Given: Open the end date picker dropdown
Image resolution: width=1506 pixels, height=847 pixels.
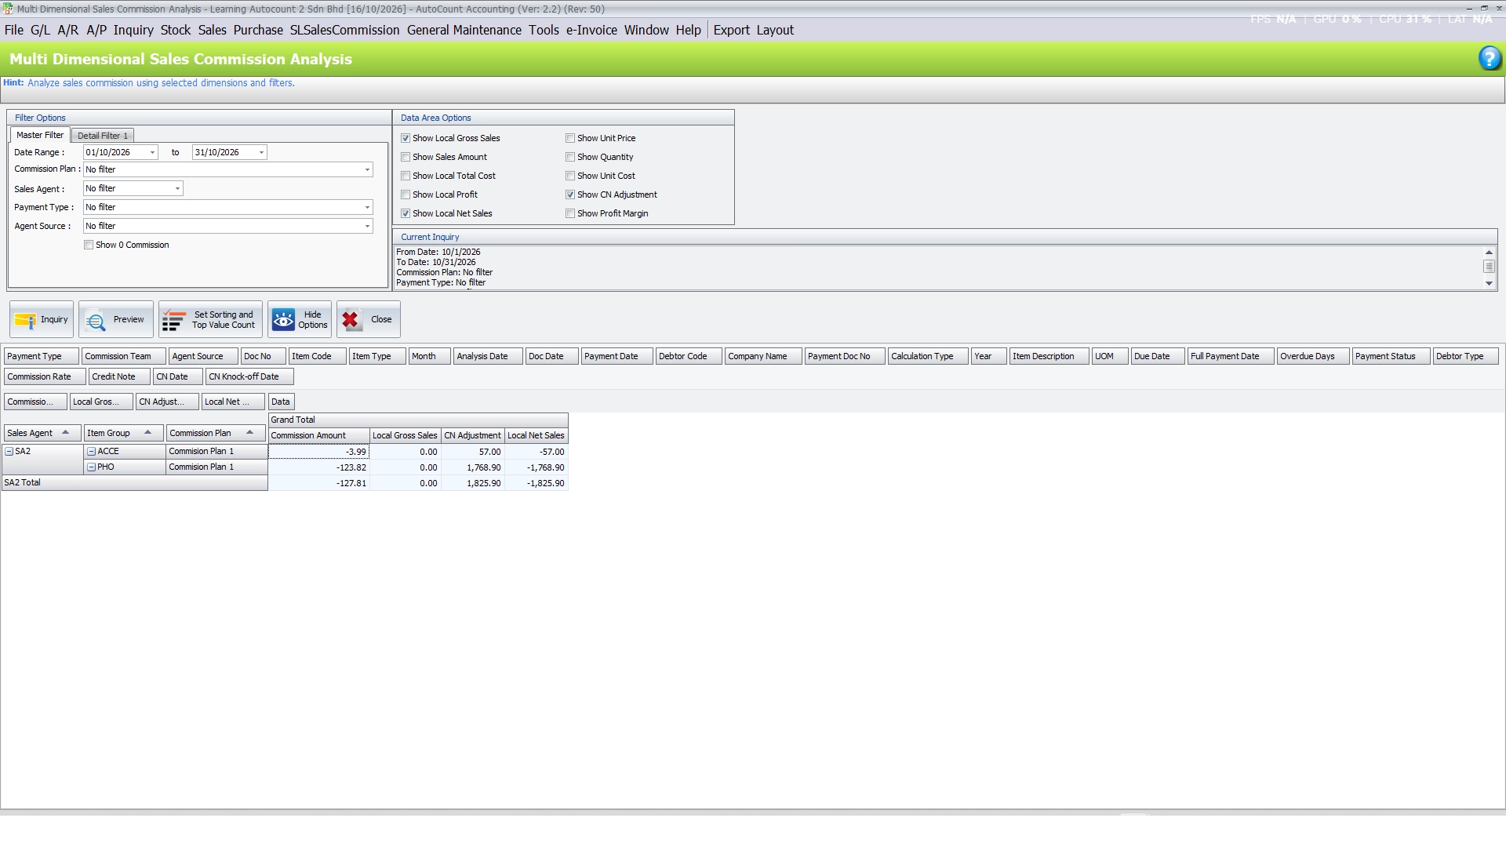Looking at the screenshot, I should (261, 152).
